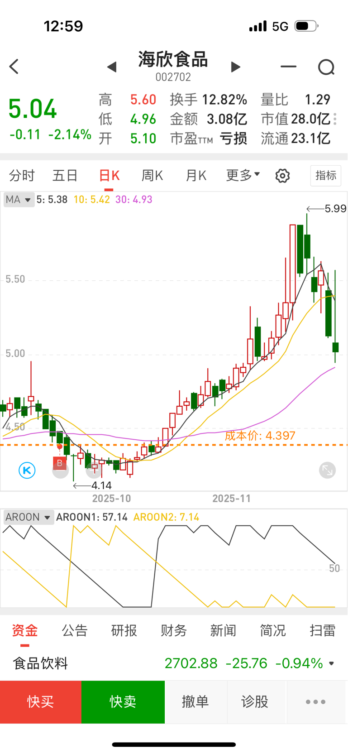Tap the plus circle zoom icon on chart
Viewport: 348px width, 754px height.
click(x=94, y=471)
